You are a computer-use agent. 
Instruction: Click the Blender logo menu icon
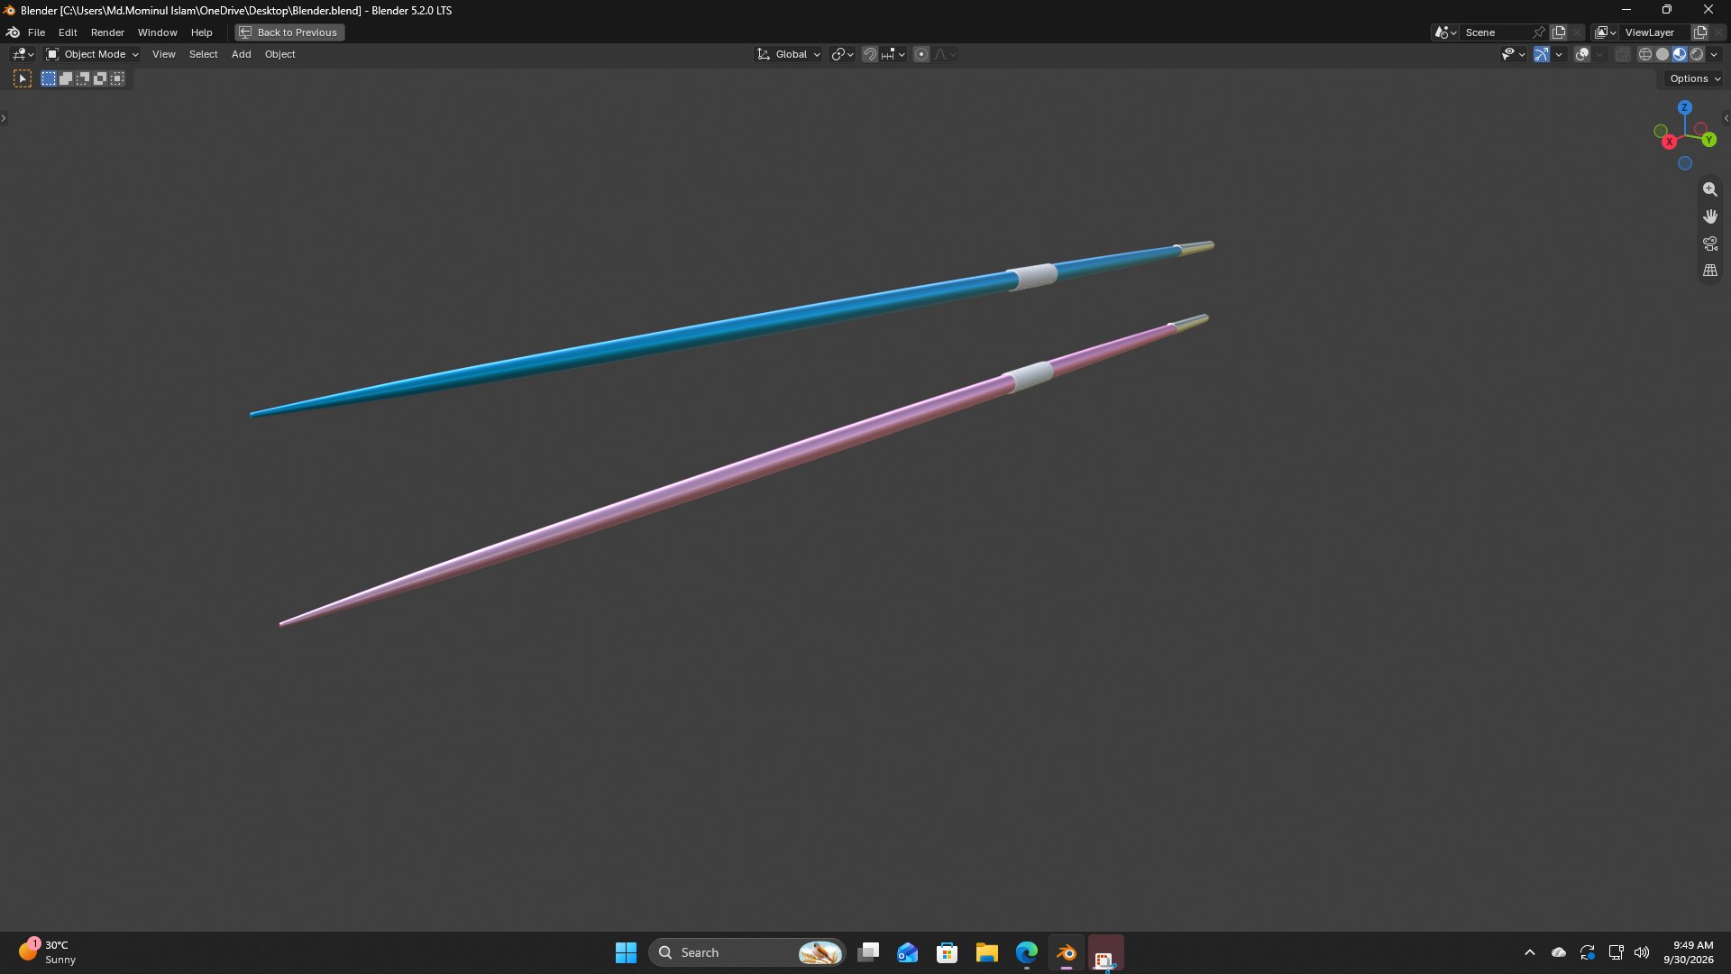pos(14,32)
